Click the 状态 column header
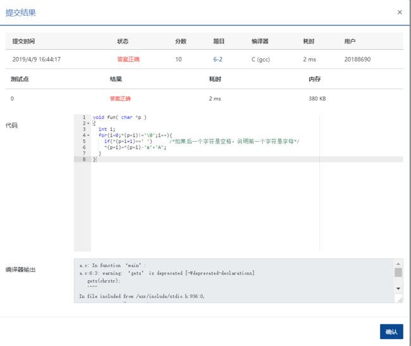Screen dimensions: 411x346 pyautogui.click(x=123, y=41)
